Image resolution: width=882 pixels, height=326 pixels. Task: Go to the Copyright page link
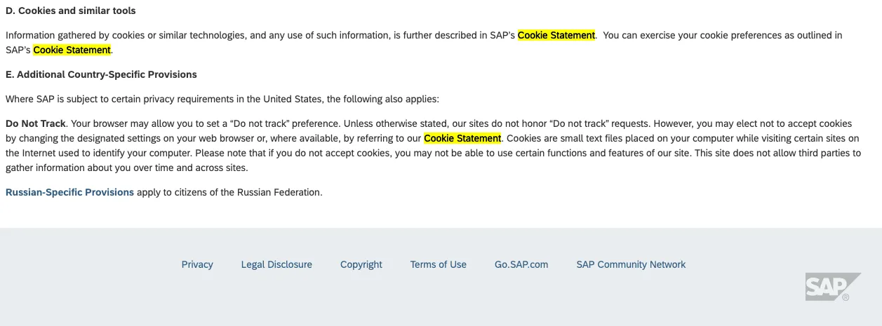pos(361,264)
